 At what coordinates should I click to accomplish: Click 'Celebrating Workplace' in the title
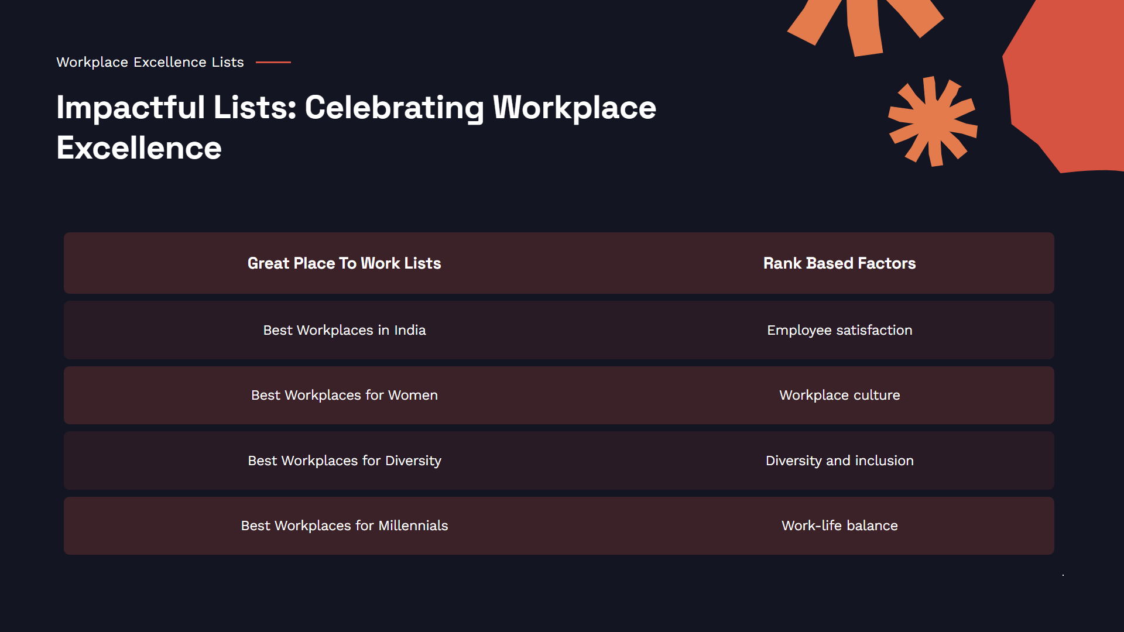[480, 108]
